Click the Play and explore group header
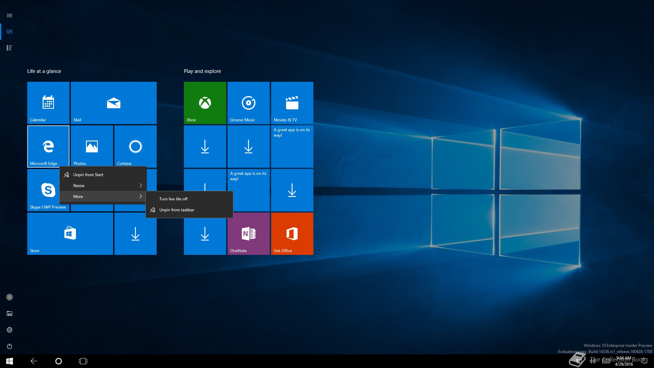654x368 pixels. [x=202, y=71]
